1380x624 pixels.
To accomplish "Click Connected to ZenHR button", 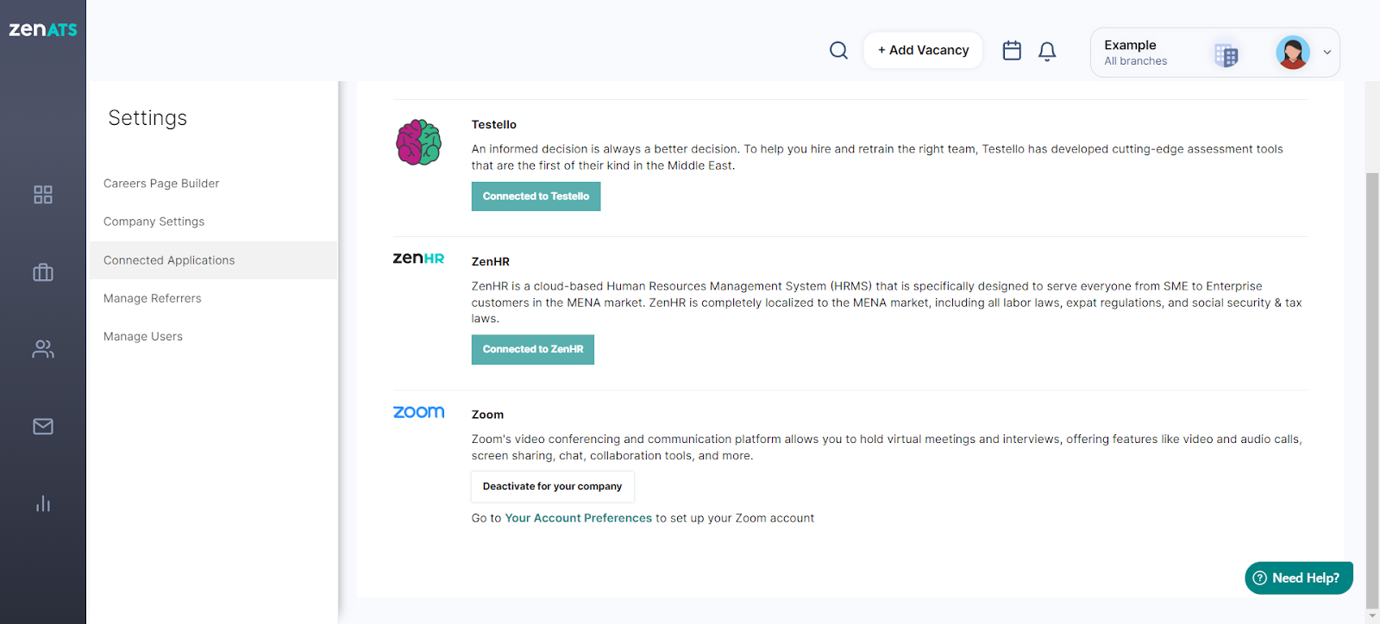I will 533,349.
